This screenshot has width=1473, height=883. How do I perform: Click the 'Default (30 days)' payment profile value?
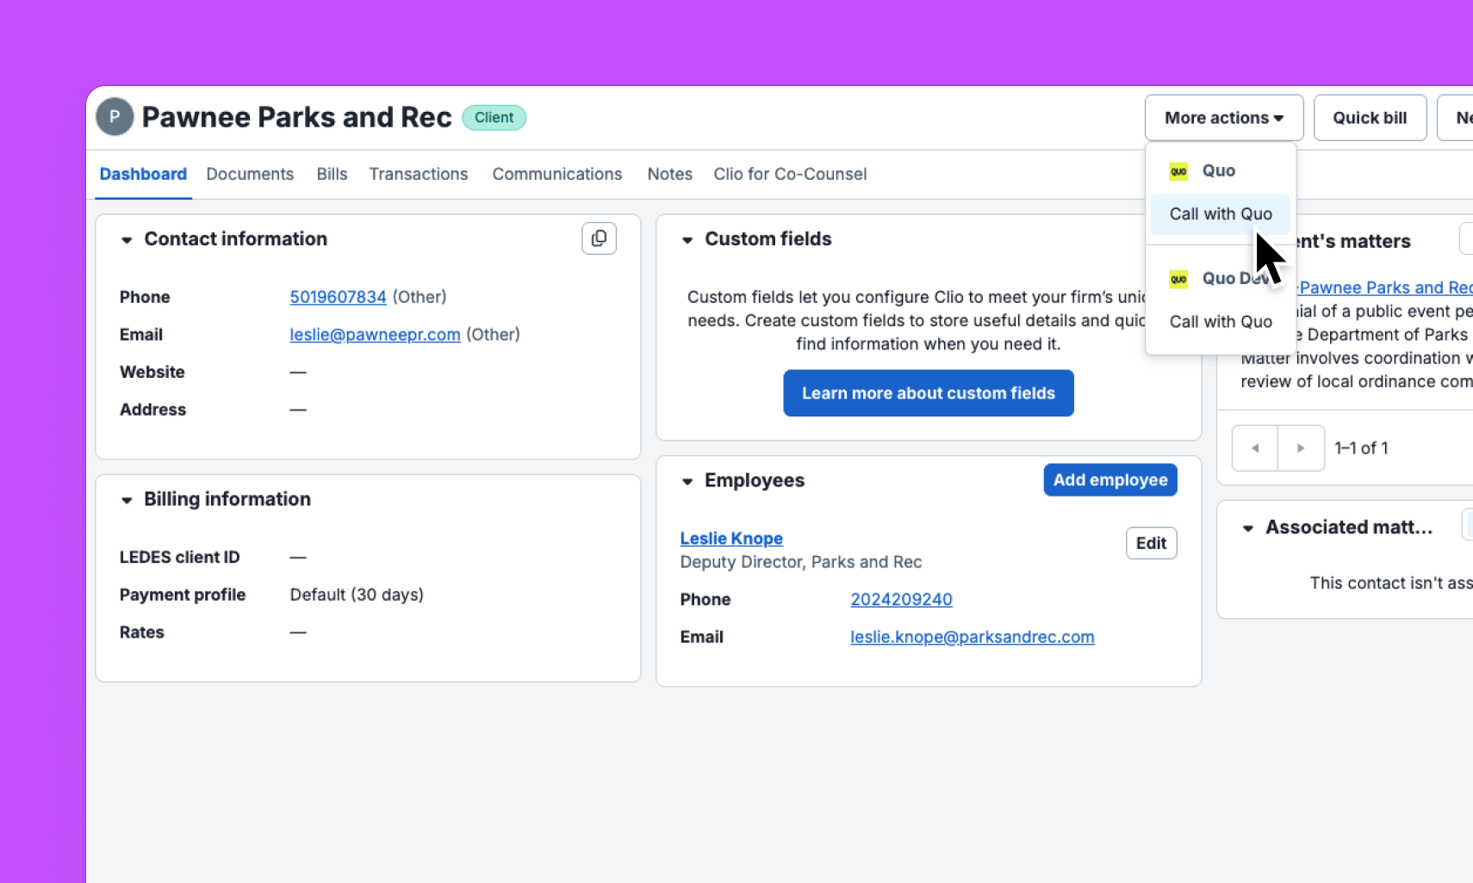357,595
